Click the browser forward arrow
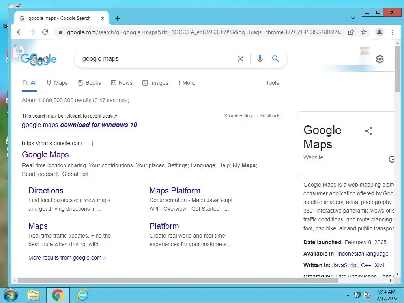The width and height of the screenshot is (404, 303). tap(32, 32)
